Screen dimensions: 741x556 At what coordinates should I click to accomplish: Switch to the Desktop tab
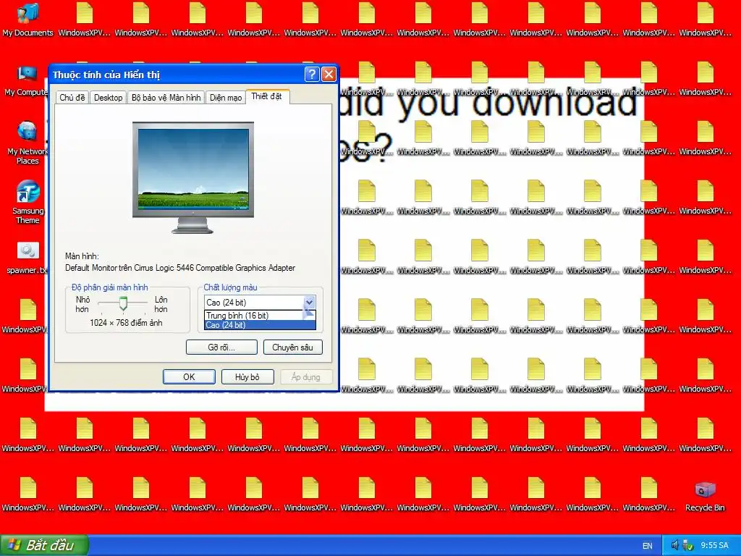coord(109,98)
